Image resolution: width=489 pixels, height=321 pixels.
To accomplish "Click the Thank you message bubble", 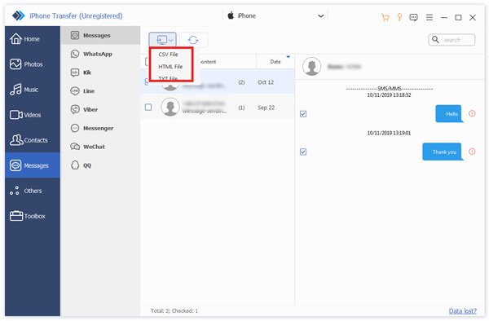I will click(x=443, y=152).
